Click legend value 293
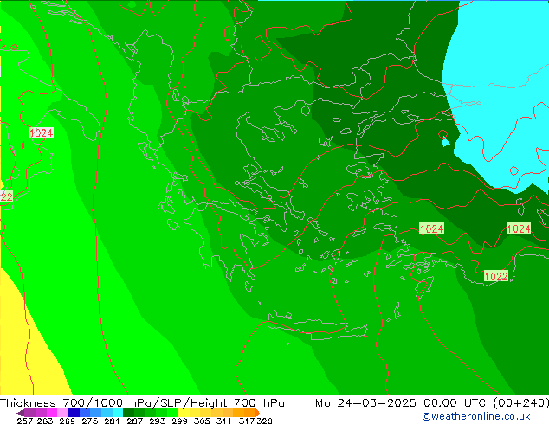Image resolution: width=549 pixels, height=424 pixels. coord(158,421)
